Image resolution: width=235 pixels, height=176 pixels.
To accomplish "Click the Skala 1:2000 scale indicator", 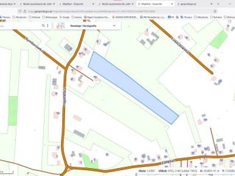I will pyautogui.click(x=147, y=171).
